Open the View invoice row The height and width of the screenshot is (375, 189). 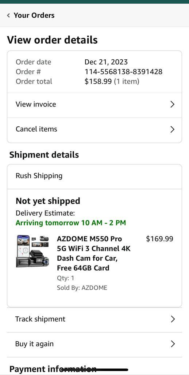(x=94, y=104)
